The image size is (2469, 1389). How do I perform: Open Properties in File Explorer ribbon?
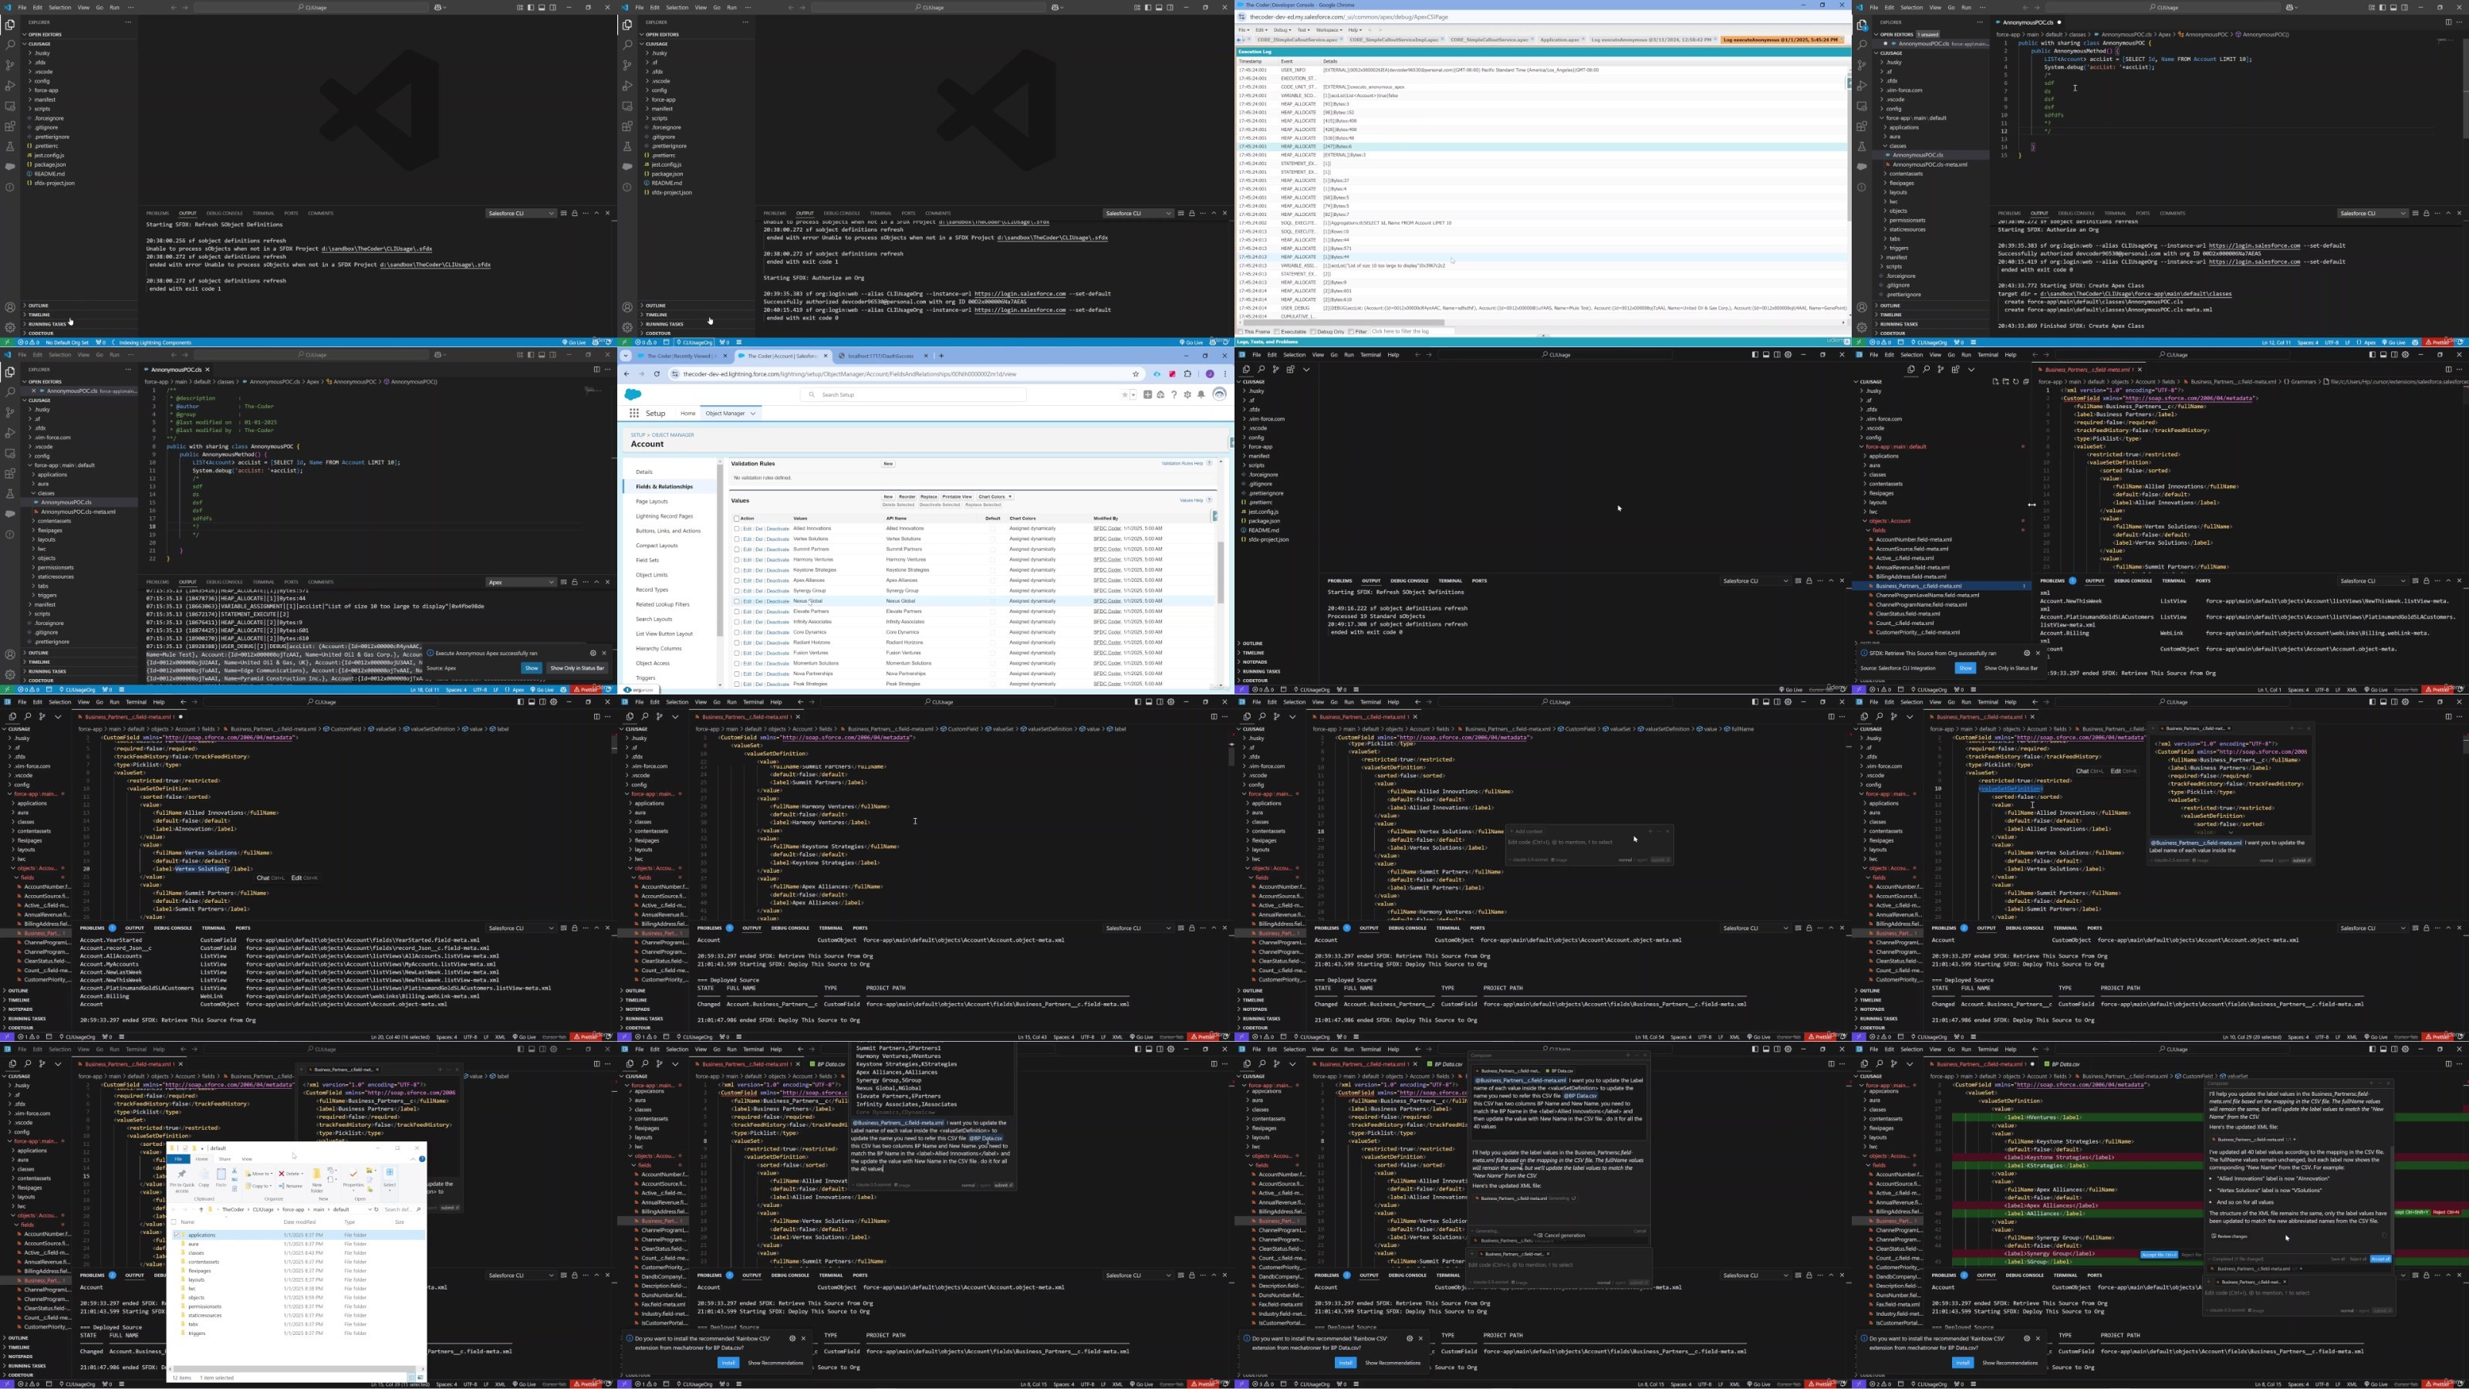pos(353,1181)
